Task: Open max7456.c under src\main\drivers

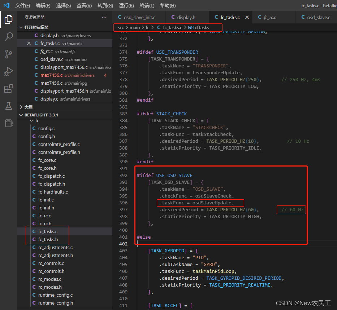Action: point(65,75)
